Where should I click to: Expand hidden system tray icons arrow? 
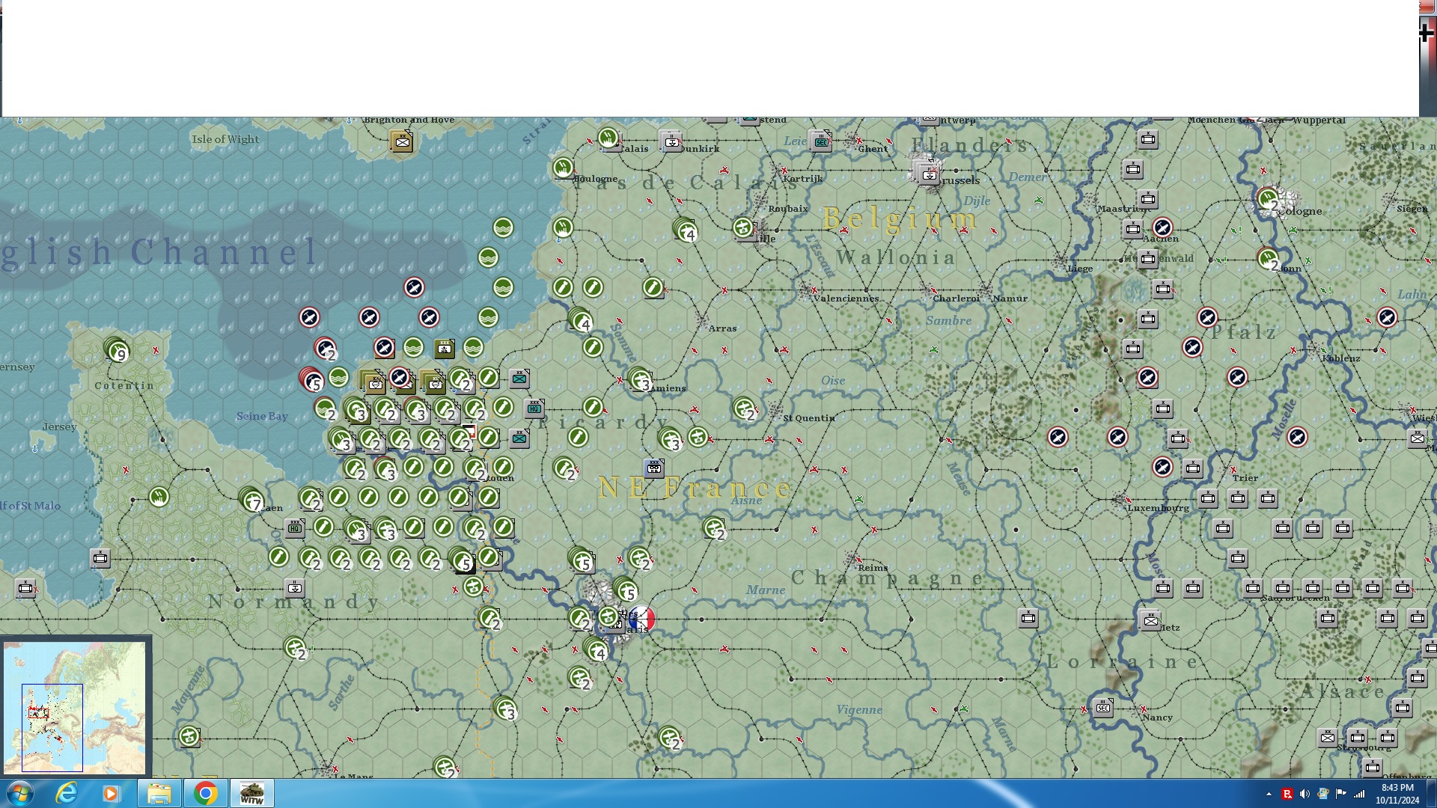point(1269,794)
